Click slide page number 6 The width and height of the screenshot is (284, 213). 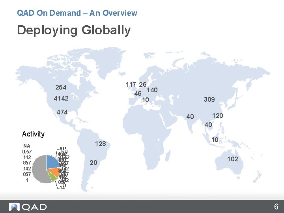coord(276,207)
